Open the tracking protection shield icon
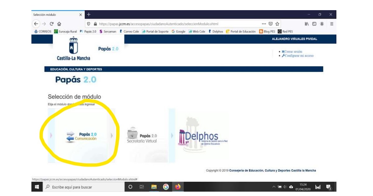Screen dimensions: 373x196 (x=89, y=24)
